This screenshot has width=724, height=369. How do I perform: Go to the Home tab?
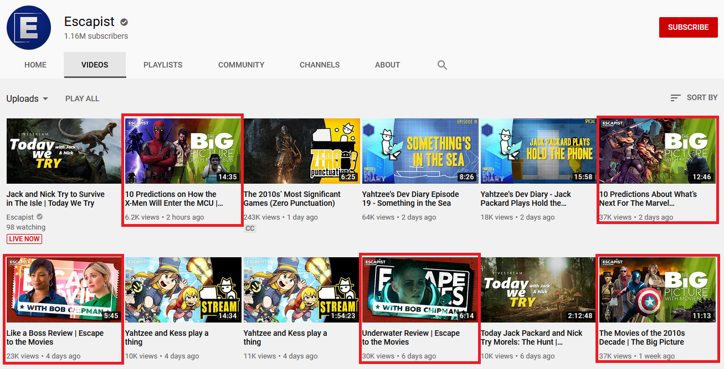pyautogui.click(x=35, y=65)
